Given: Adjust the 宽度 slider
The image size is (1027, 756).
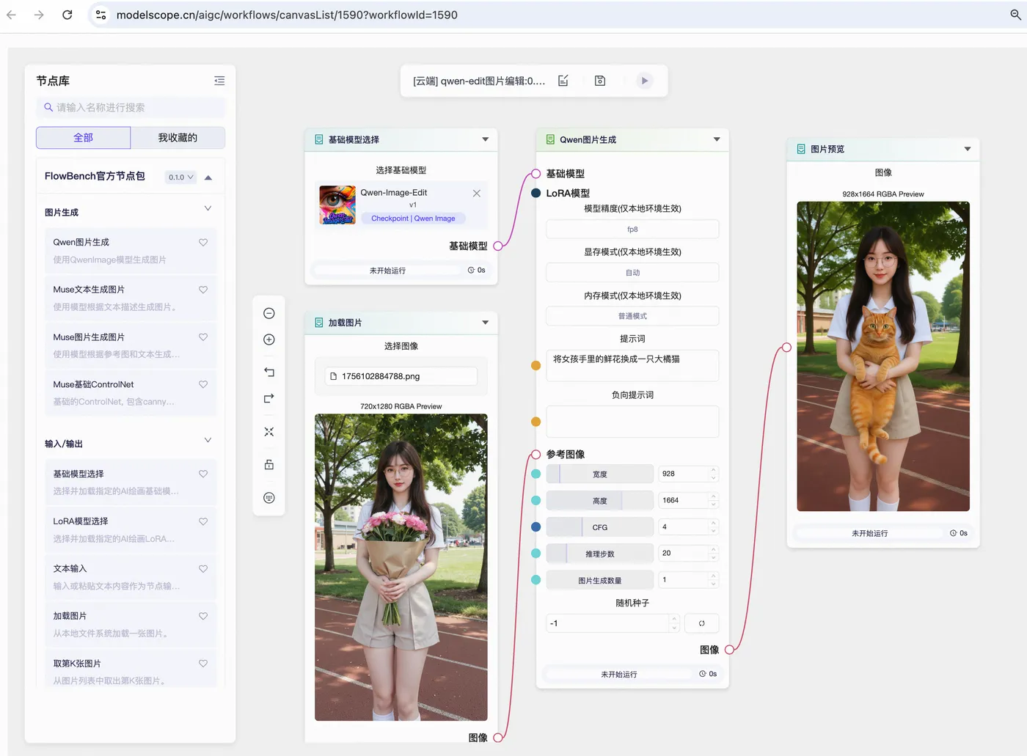Looking at the screenshot, I should (x=600, y=474).
